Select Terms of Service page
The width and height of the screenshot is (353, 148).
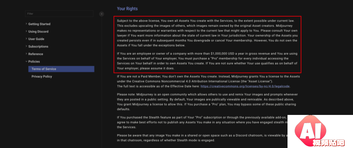point(61,69)
